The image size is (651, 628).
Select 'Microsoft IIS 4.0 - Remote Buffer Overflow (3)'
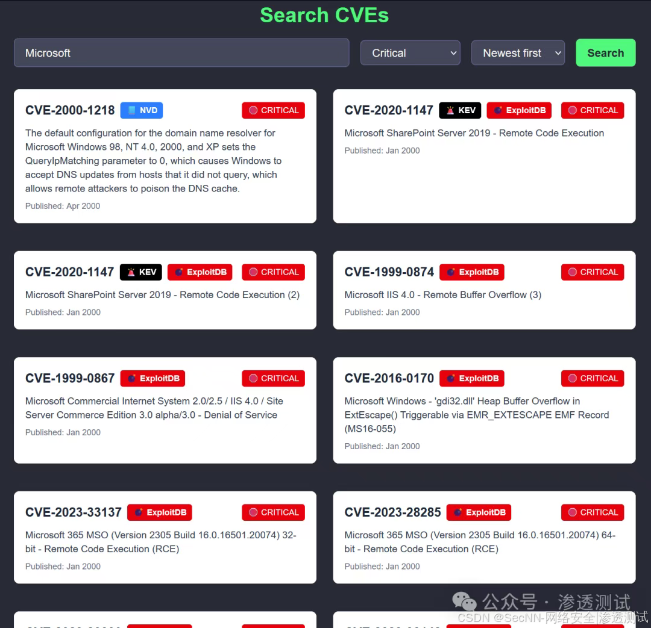coord(443,295)
